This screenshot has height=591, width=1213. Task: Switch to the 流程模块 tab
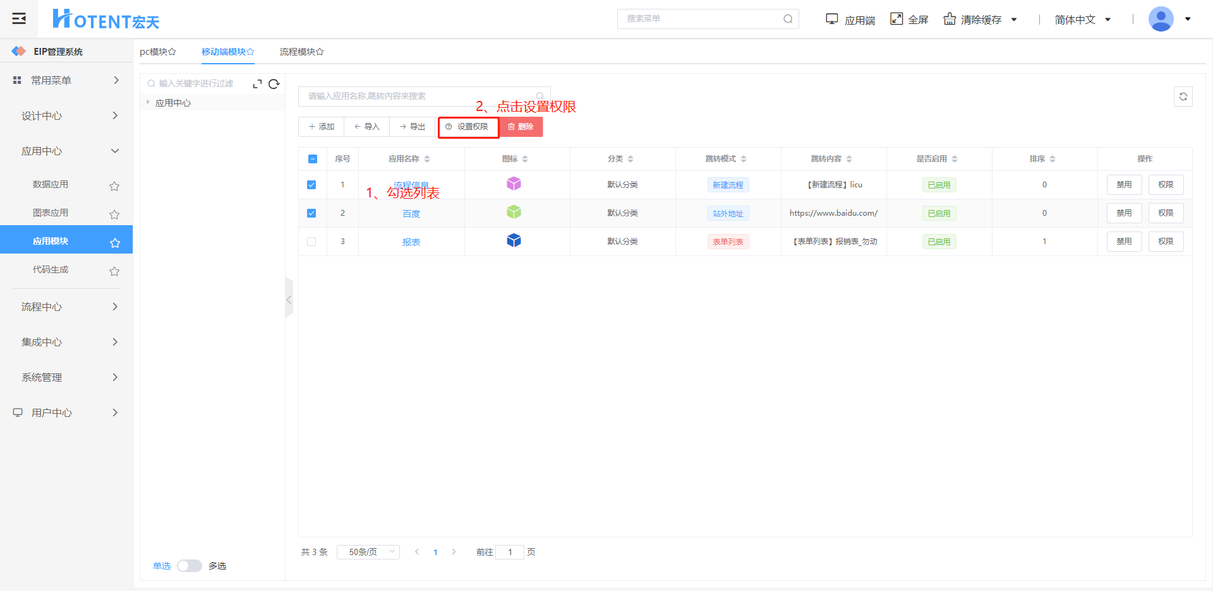[x=301, y=52]
